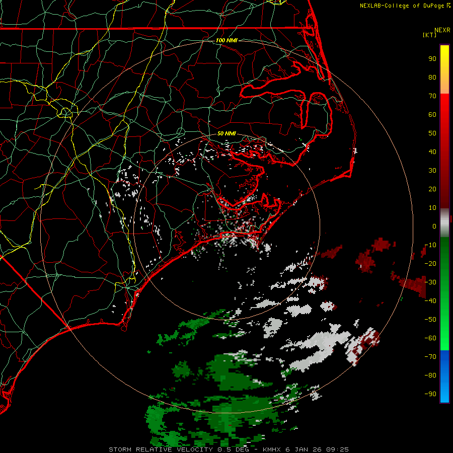Image resolution: width=453 pixels, height=453 pixels.
Task: Click the 70 value on the velocity scale
Action: tap(432, 96)
